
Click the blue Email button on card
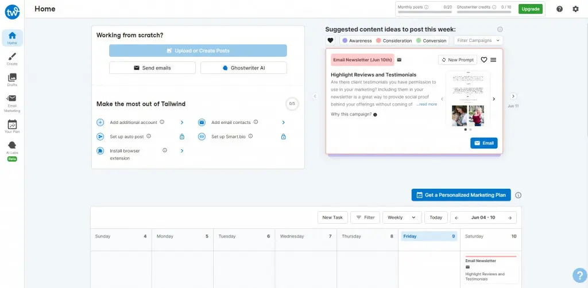click(x=483, y=143)
